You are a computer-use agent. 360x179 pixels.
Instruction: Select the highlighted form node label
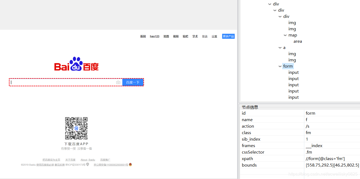point(288,66)
